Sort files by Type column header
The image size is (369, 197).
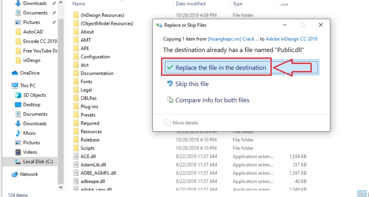click(x=238, y=4)
